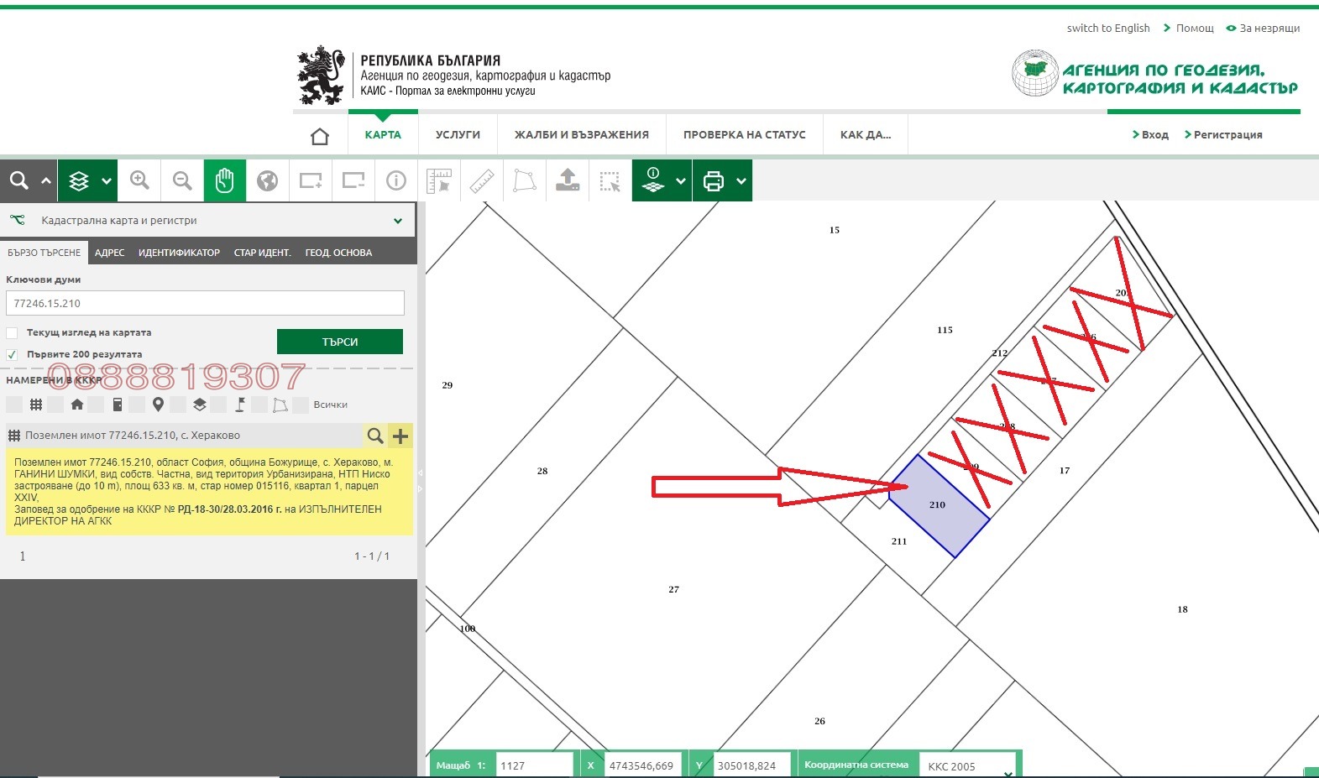
Task: Select the pan hand tool
Action: click(x=224, y=180)
